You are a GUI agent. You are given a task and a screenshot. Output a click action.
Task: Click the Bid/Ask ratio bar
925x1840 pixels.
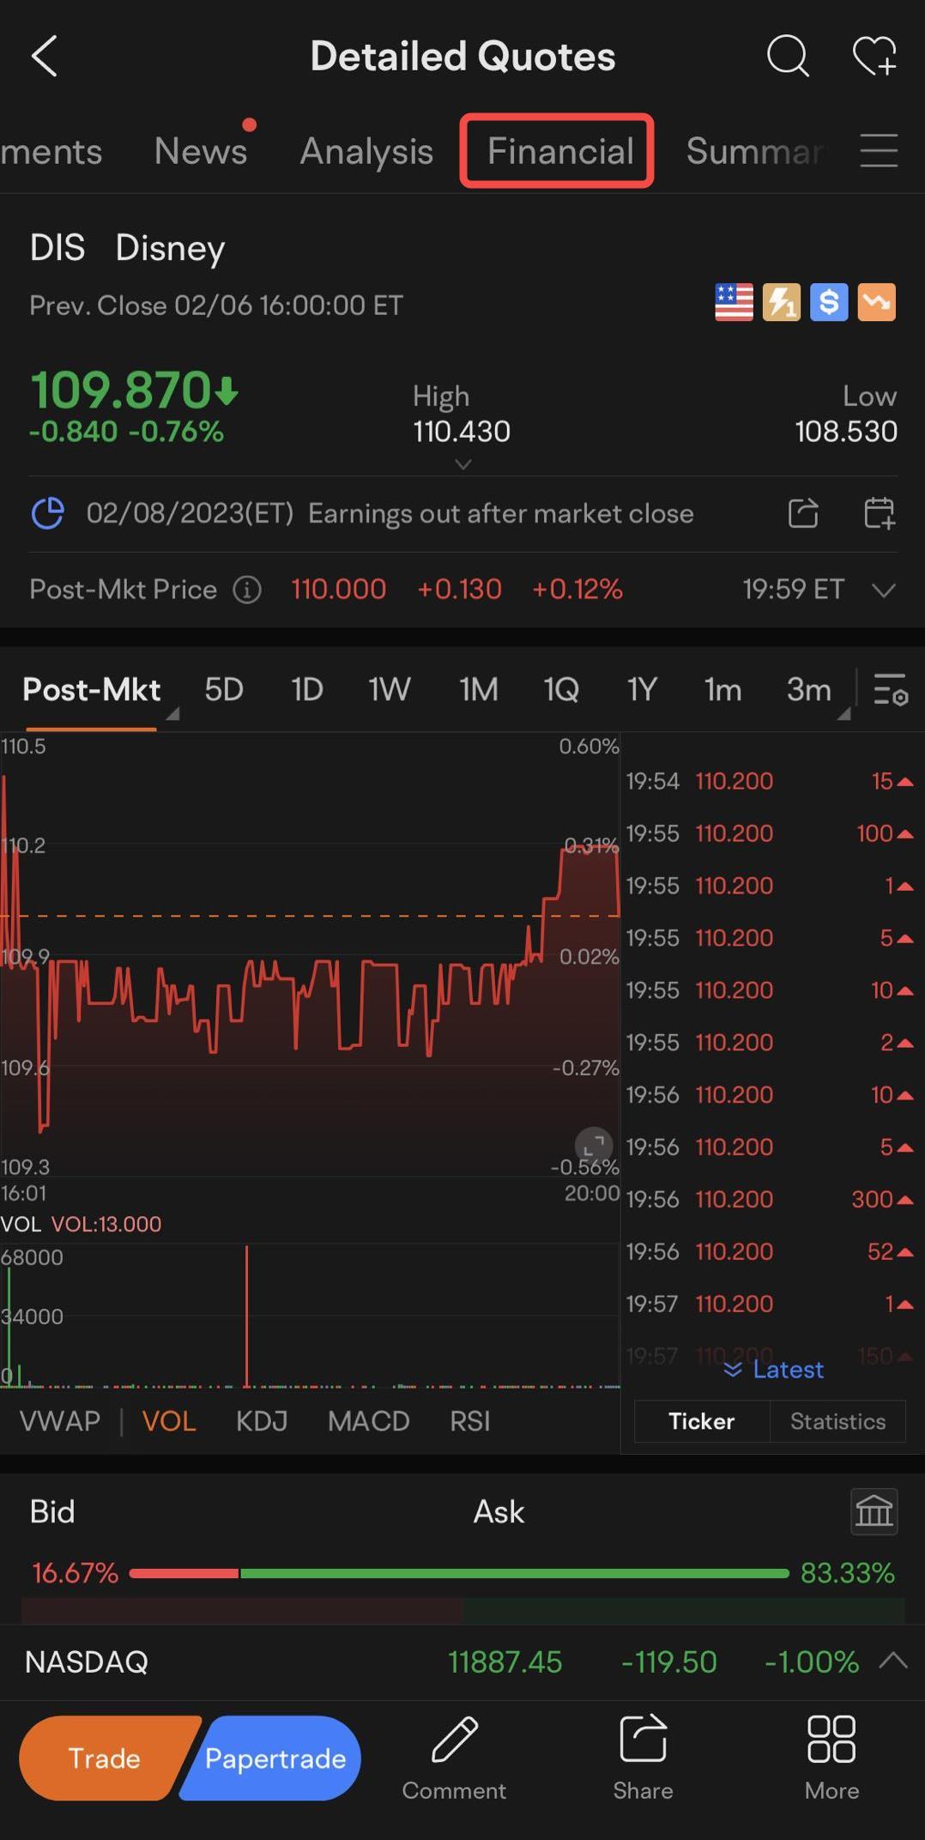coord(458,1573)
